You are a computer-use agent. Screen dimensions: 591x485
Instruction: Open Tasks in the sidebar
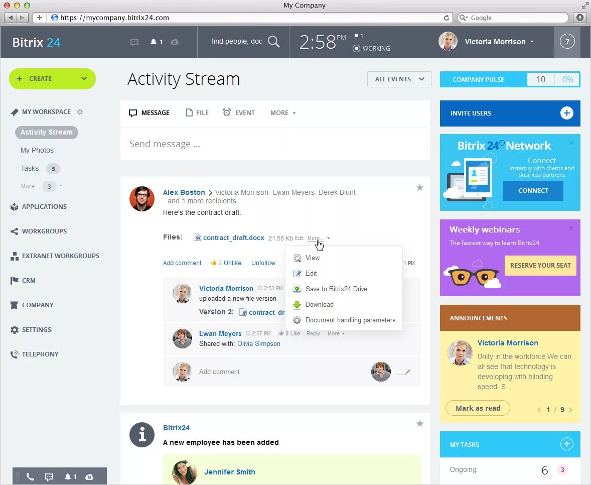pos(30,168)
